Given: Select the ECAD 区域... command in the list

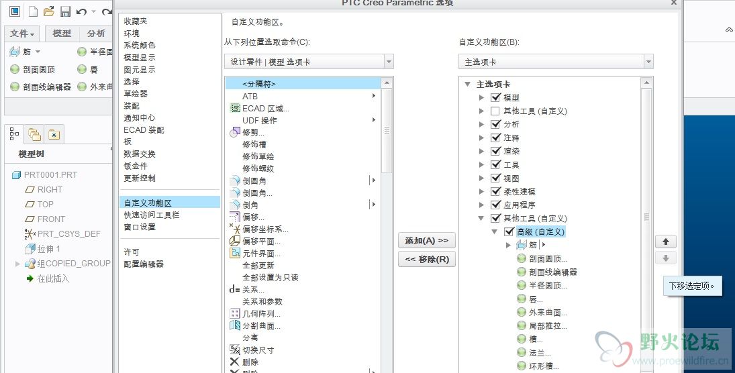Looking at the screenshot, I should pyautogui.click(x=259, y=108).
